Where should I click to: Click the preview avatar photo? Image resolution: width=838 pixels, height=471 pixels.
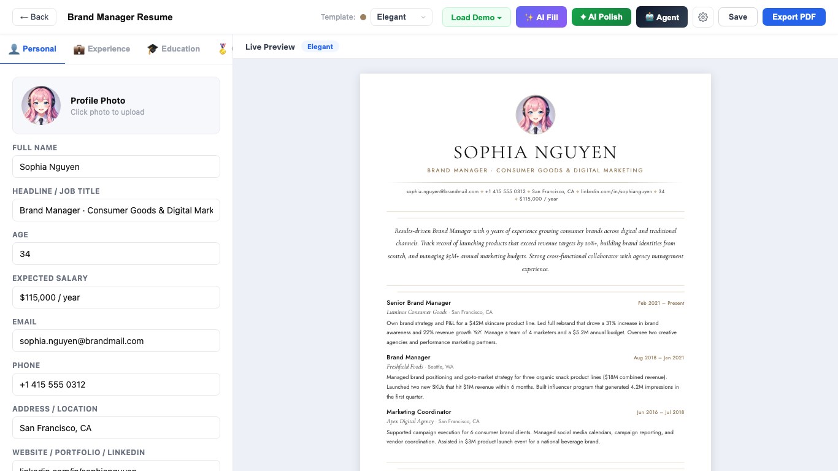[x=536, y=115]
